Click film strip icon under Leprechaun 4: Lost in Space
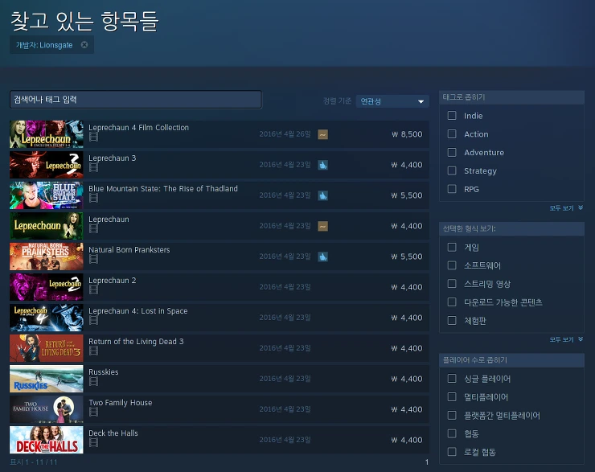This screenshot has height=472, width=595. 93,320
